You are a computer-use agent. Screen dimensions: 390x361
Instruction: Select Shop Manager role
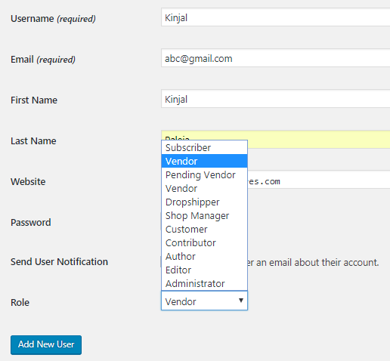(204, 215)
